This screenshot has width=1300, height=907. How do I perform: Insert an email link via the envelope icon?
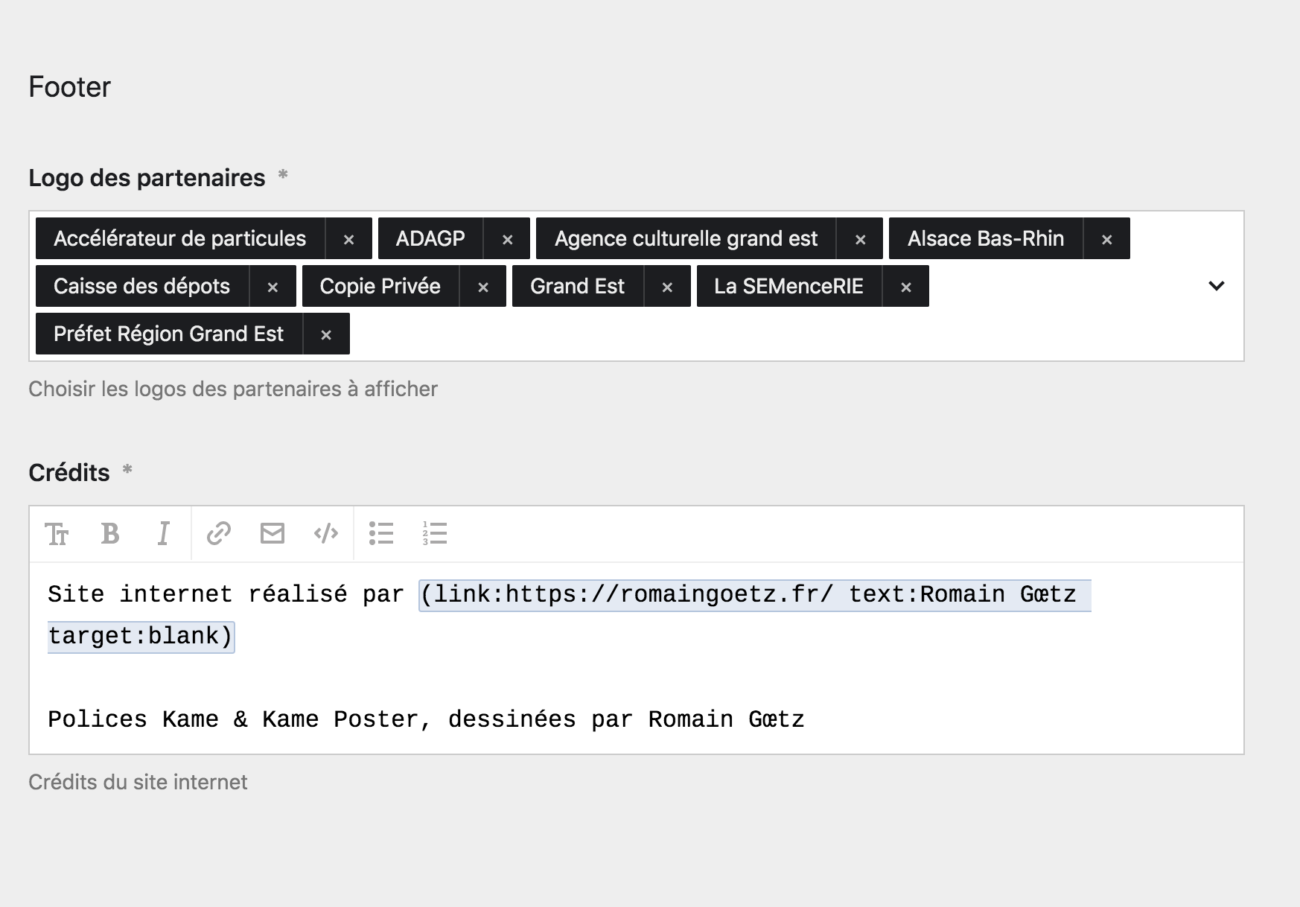(x=273, y=533)
